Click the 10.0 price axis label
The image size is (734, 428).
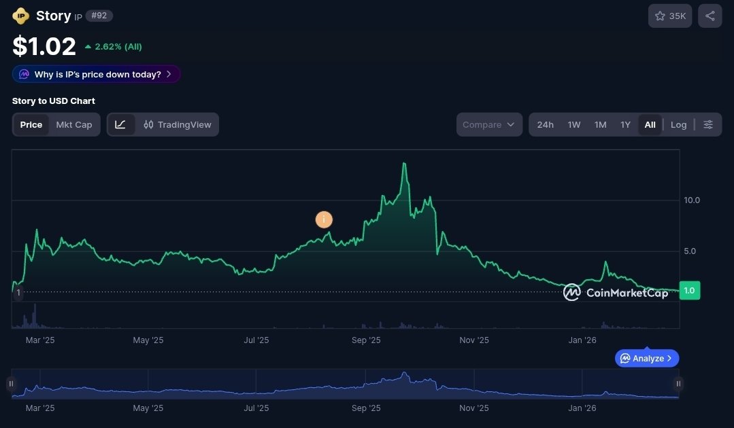click(691, 200)
